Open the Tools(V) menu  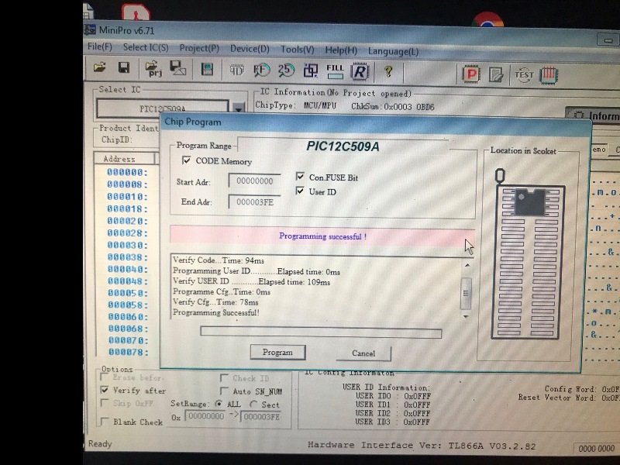(x=298, y=49)
